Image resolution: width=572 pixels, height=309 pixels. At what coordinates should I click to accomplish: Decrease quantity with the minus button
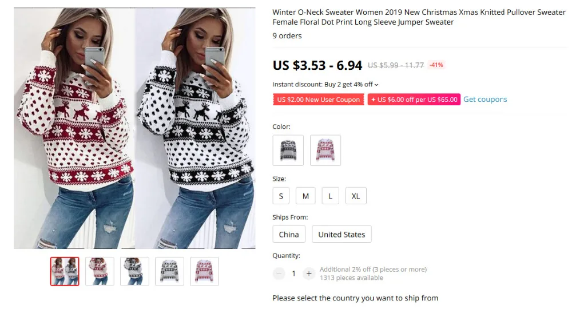(279, 274)
